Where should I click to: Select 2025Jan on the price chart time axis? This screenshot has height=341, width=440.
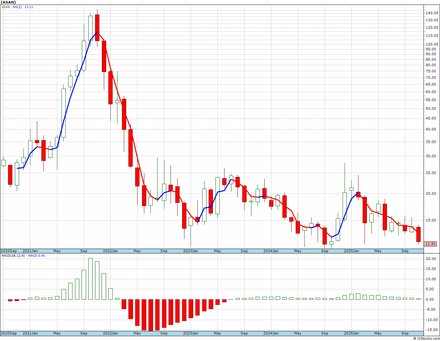point(351,251)
